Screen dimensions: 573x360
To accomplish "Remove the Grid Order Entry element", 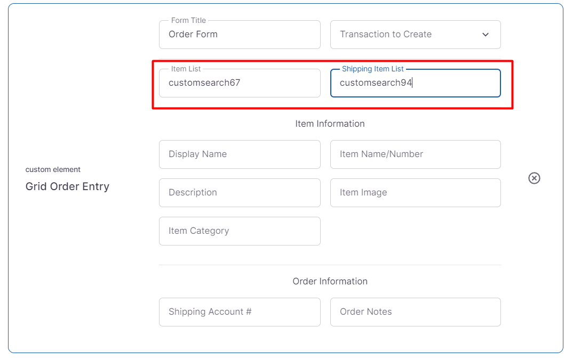I will click(534, 178).
